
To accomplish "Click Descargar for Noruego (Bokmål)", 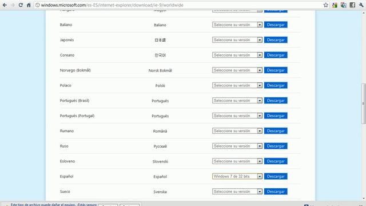I will pos(276,70).
